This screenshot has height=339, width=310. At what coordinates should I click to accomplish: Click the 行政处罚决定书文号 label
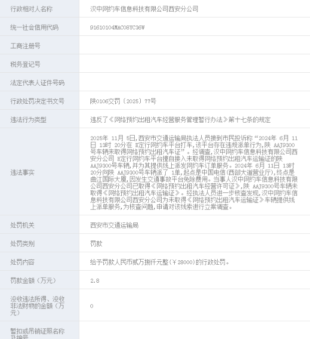point(37,101)
